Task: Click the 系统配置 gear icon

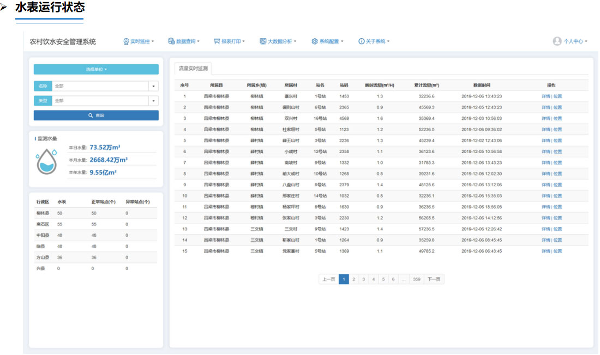Action: coord(315,41)
